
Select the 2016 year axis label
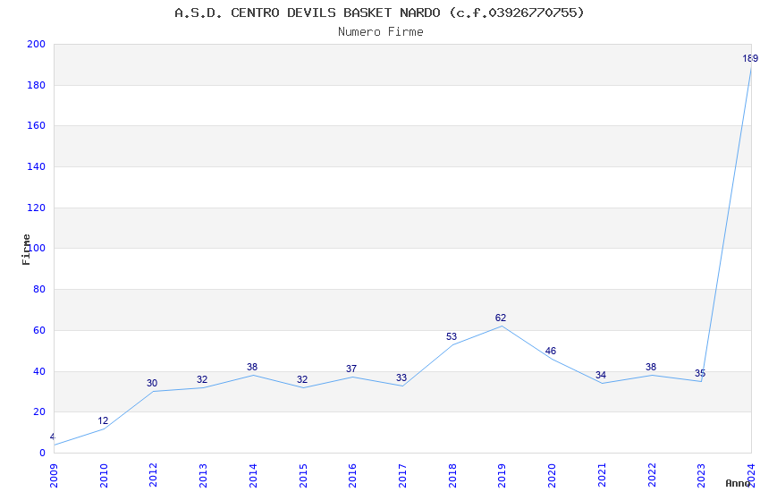click(x=352, y=476)
